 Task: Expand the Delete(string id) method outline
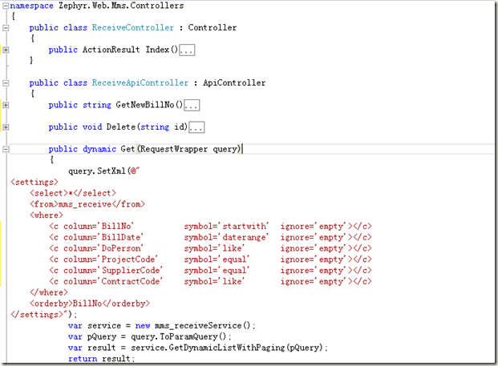[6, 127]
